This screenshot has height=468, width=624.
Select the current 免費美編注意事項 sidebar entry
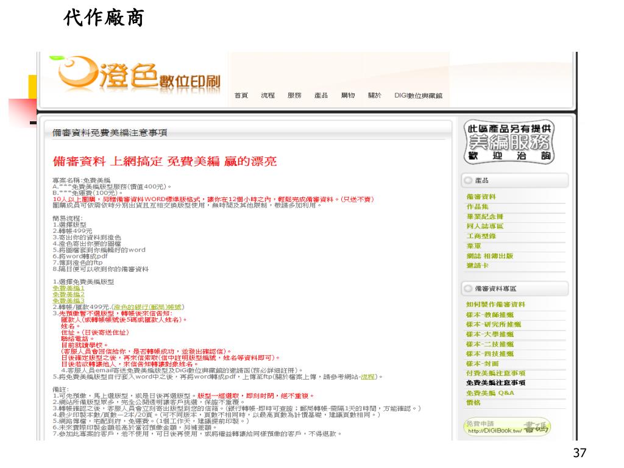[496, 383]
